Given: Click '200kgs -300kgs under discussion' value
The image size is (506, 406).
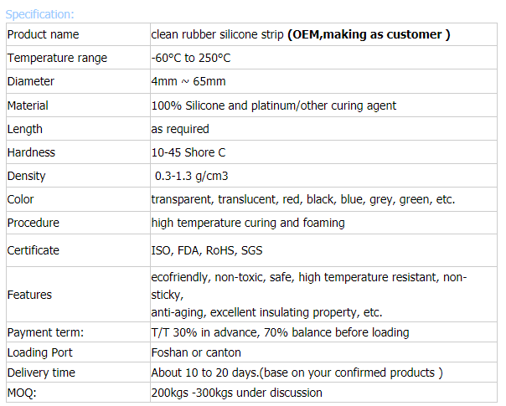Looking at the screenshot, I should [x=236, y=393].
